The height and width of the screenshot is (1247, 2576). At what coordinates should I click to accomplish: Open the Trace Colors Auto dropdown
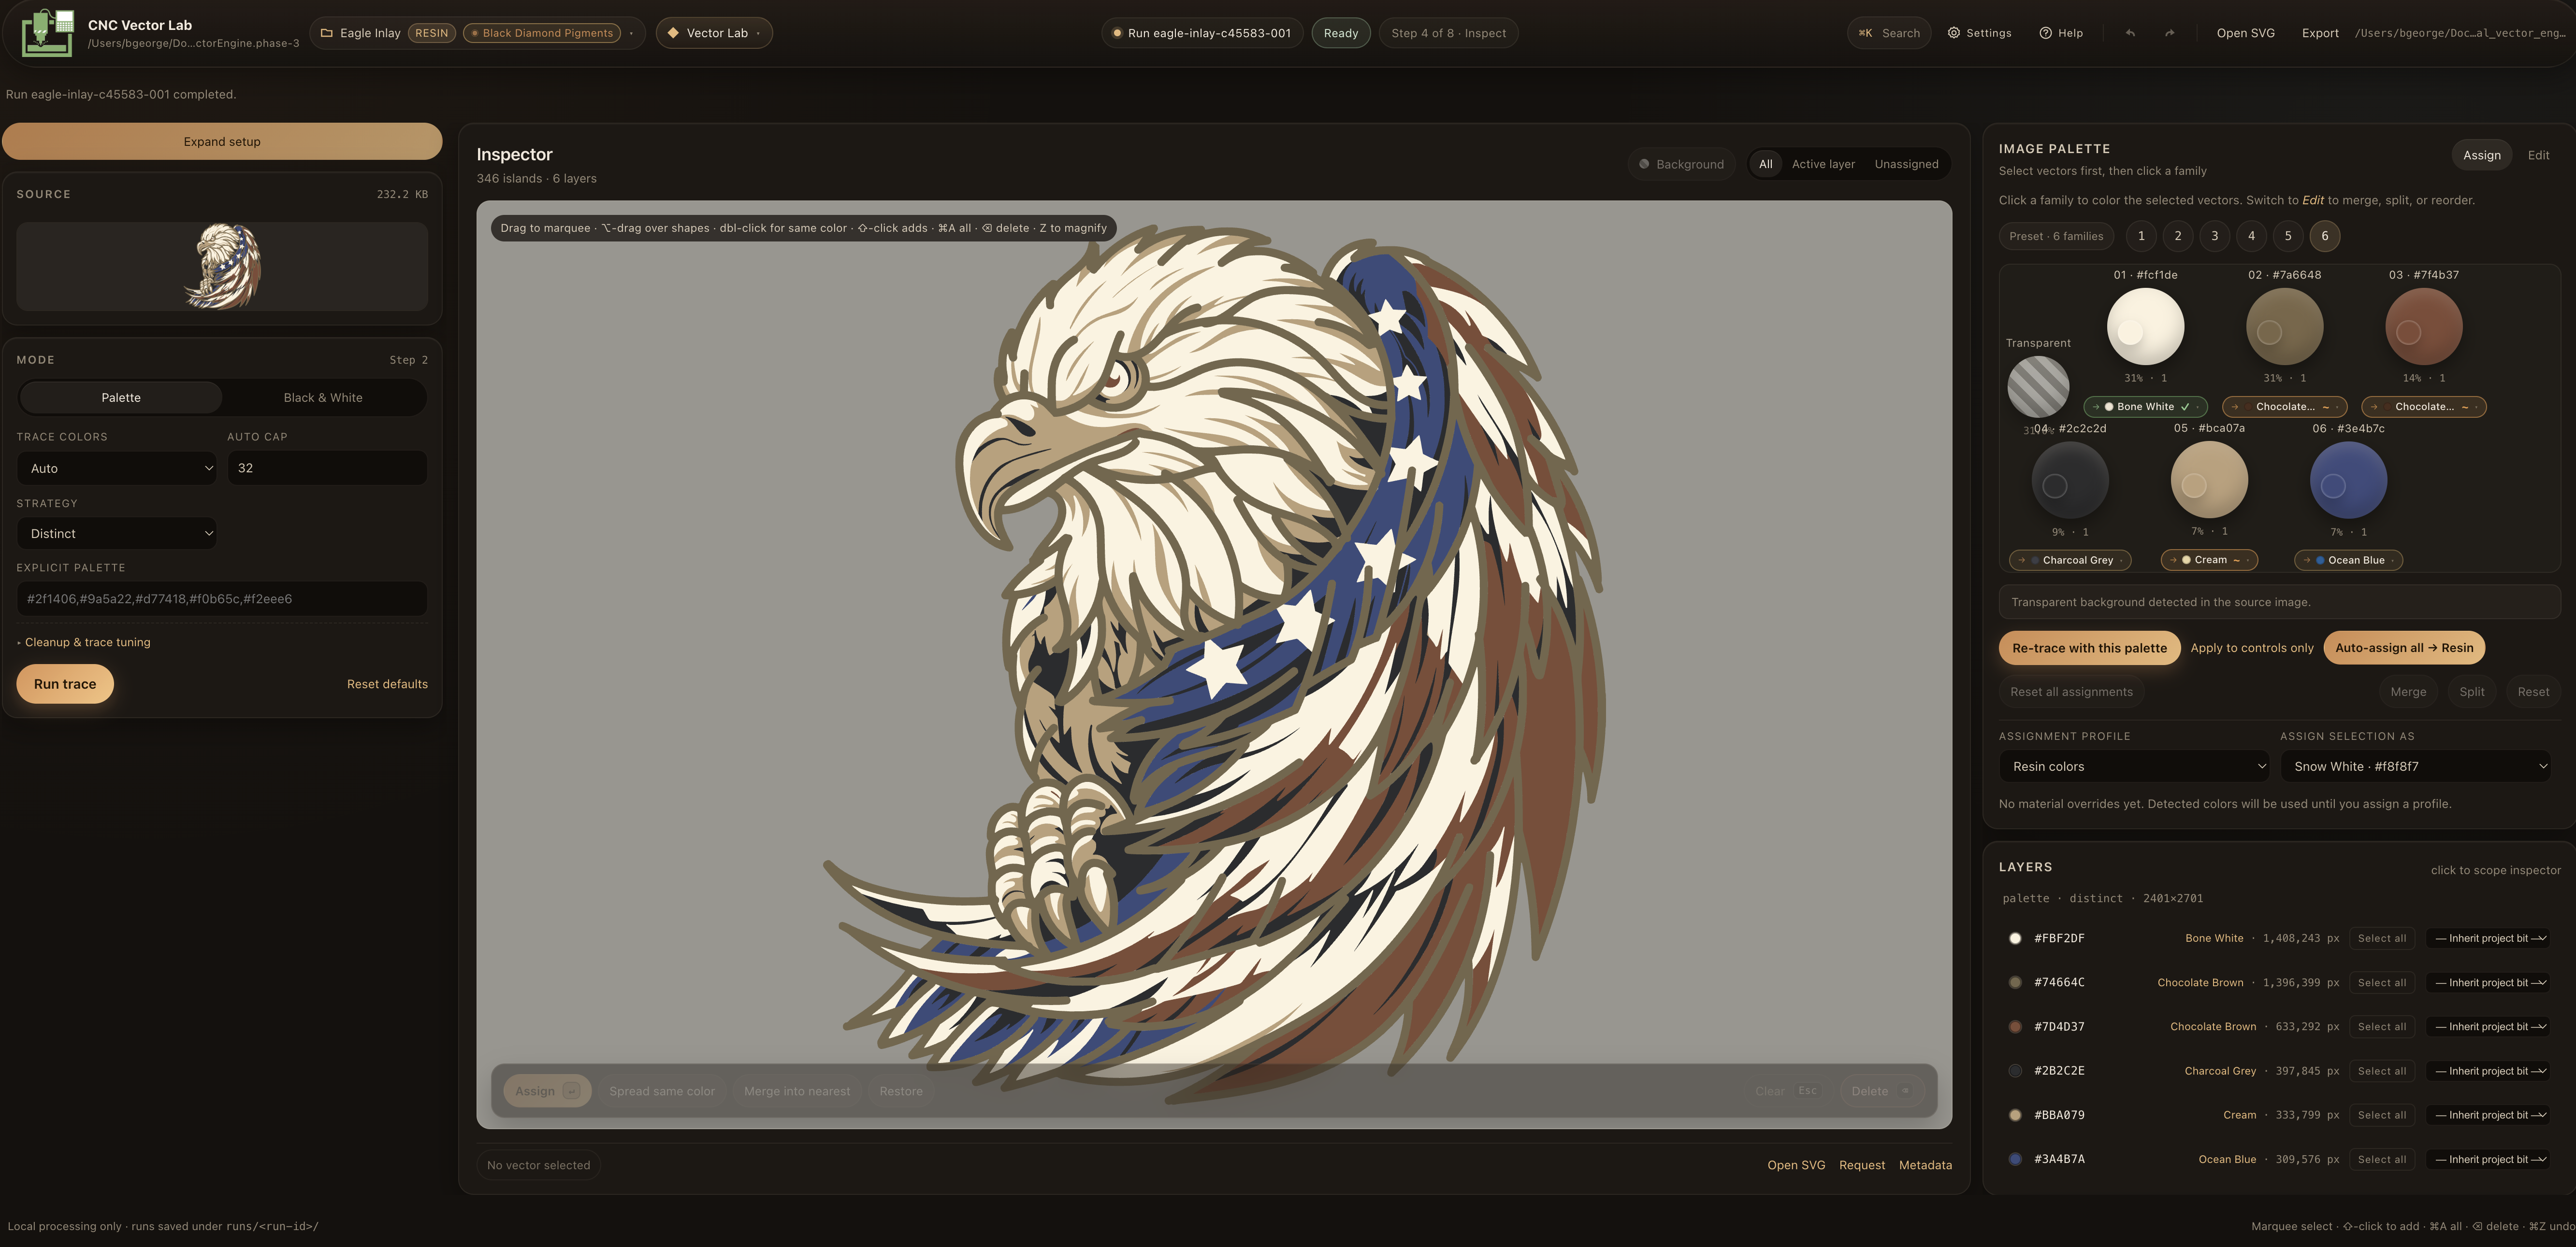(117, 468)
